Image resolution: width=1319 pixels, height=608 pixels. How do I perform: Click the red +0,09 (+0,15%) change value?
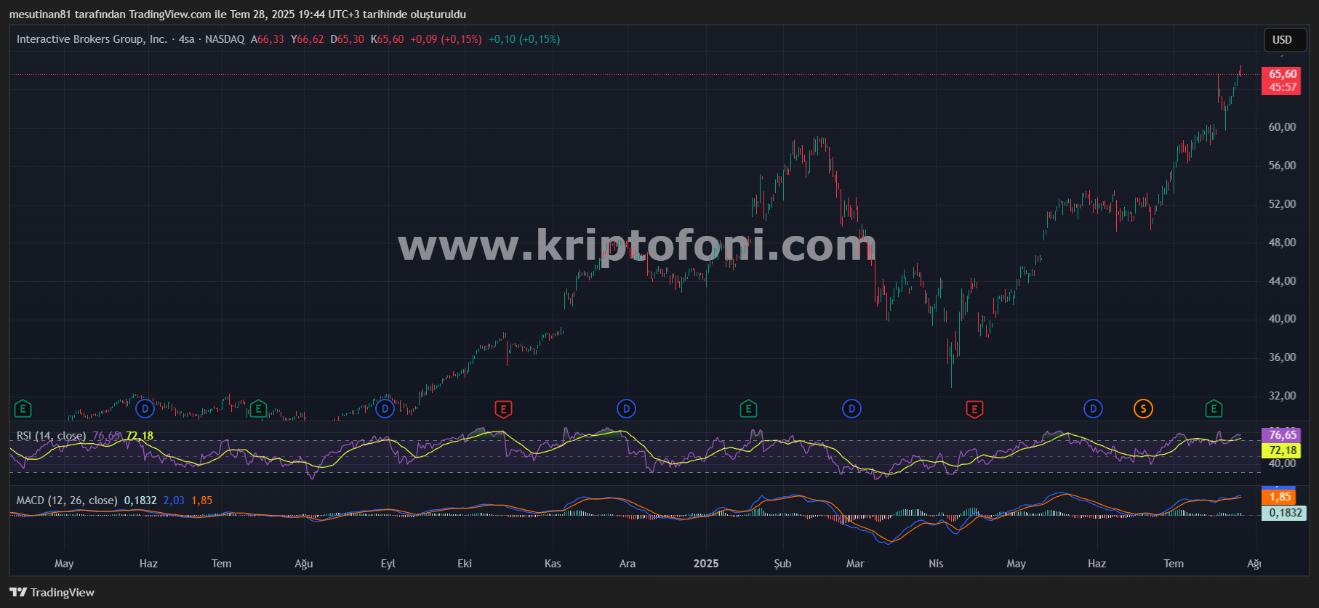446,39
